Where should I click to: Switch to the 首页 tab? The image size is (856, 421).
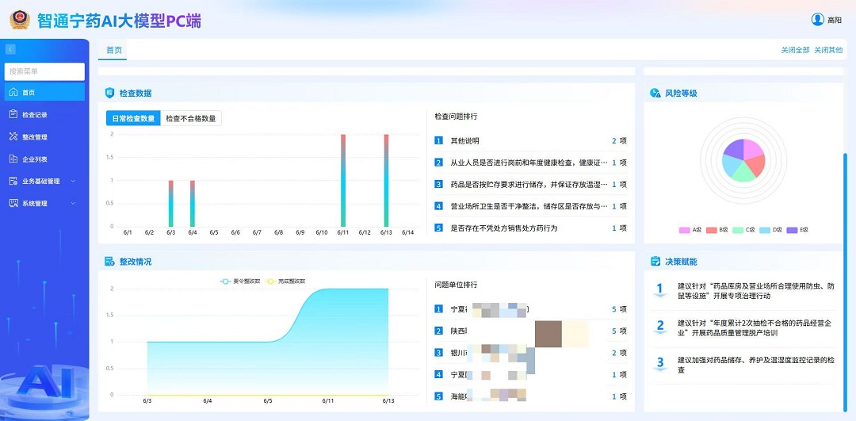114,50
